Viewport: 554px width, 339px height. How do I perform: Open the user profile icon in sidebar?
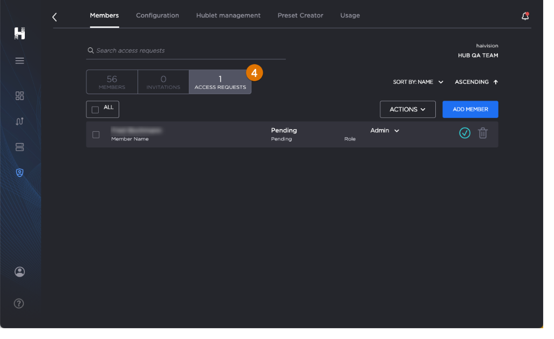pos(20,272)
